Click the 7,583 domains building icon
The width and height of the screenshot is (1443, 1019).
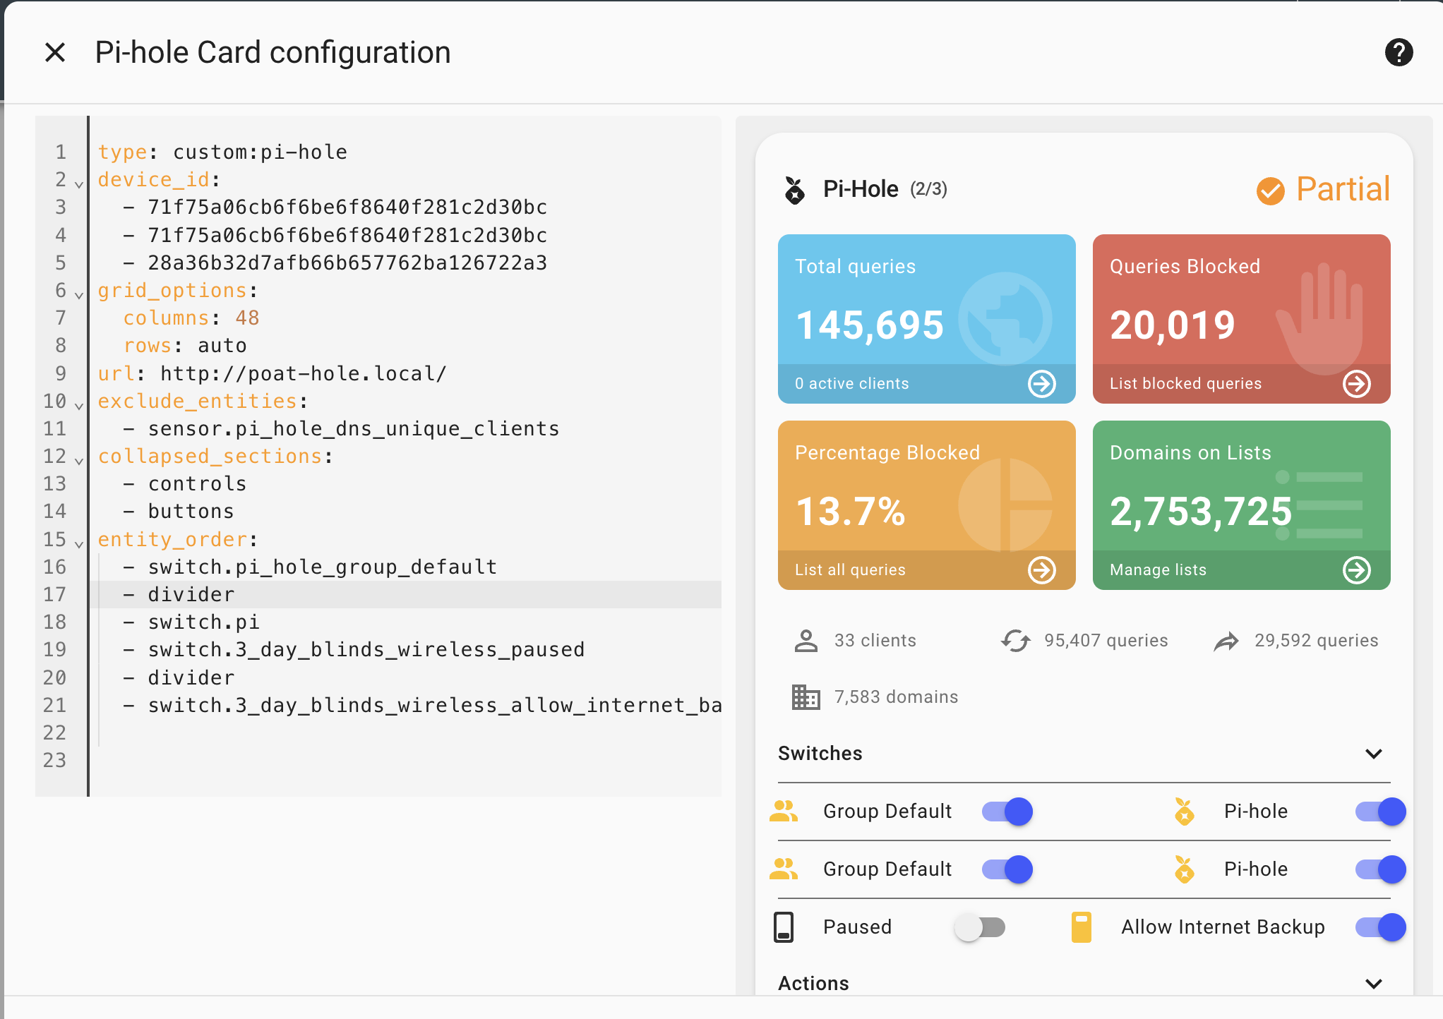(806, 697)
